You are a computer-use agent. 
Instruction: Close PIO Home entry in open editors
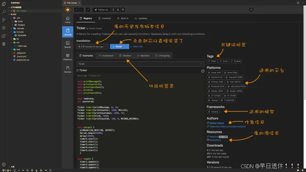click(12, 11)
